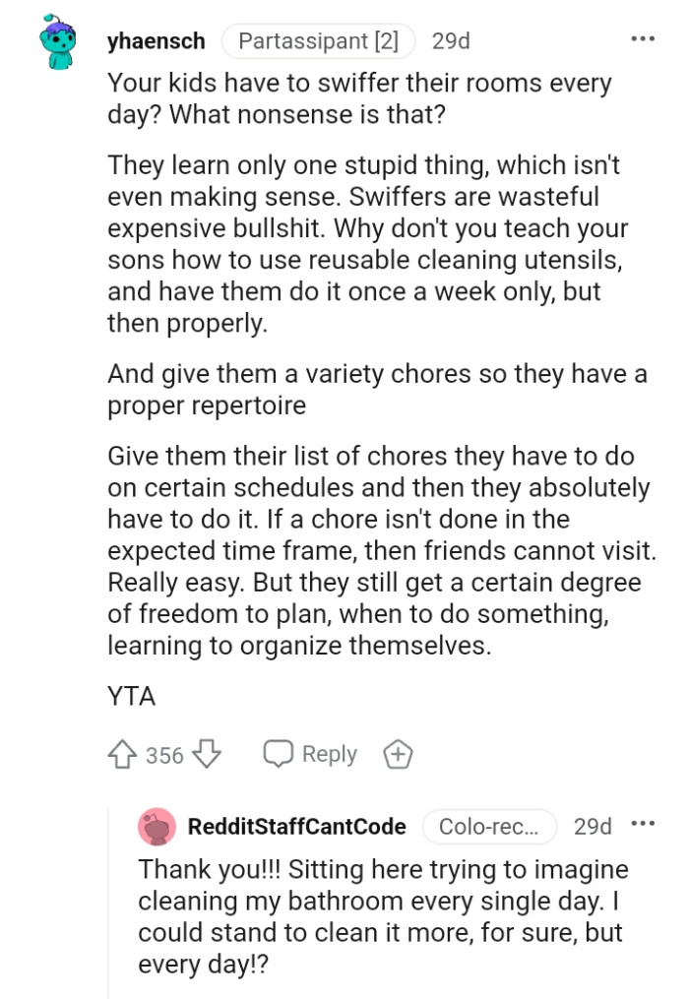Click the Reply speech bubble icon
Viewport: 689px width, 999px height.
tap(281, 753)
